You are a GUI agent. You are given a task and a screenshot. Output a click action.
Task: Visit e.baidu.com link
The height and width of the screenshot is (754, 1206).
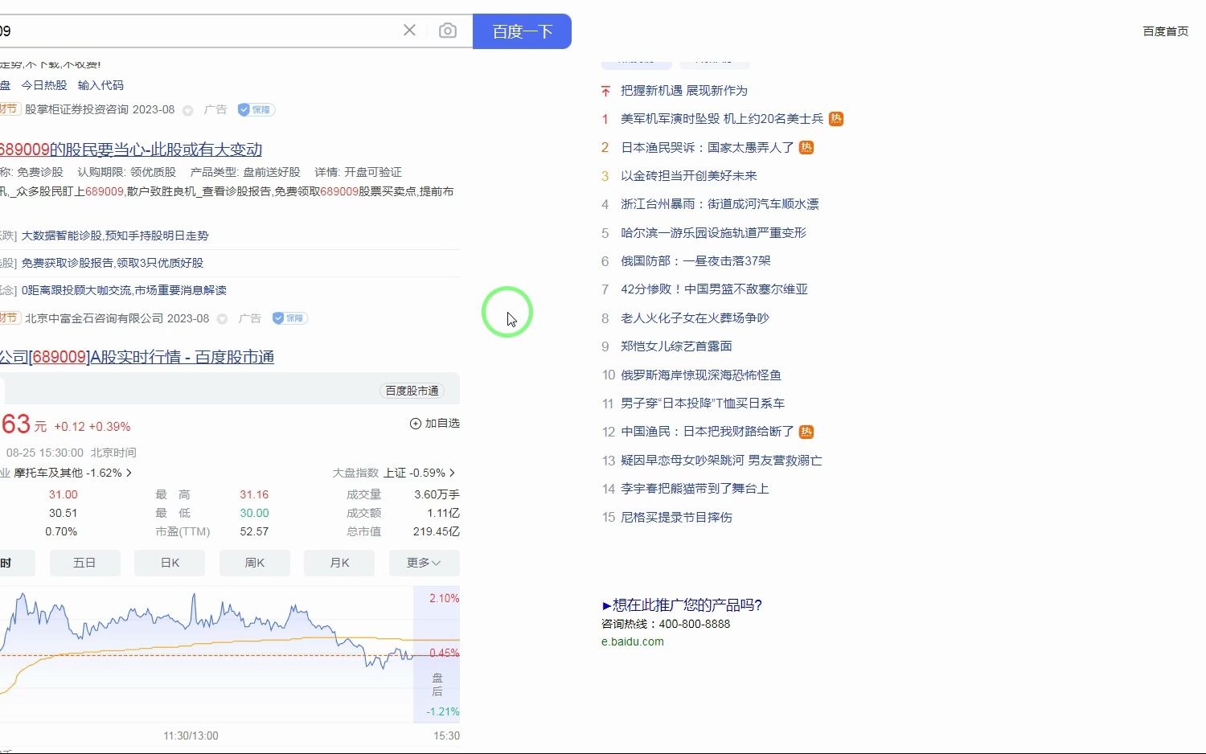[x=633, y=642]
